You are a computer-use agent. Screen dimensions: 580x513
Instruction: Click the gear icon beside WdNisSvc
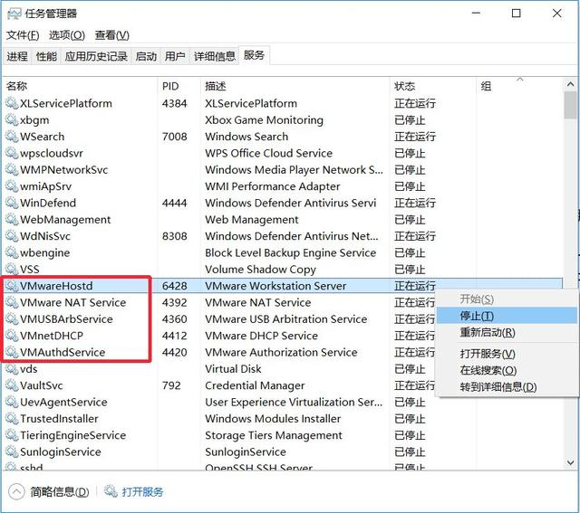click(x=12, y=236)
